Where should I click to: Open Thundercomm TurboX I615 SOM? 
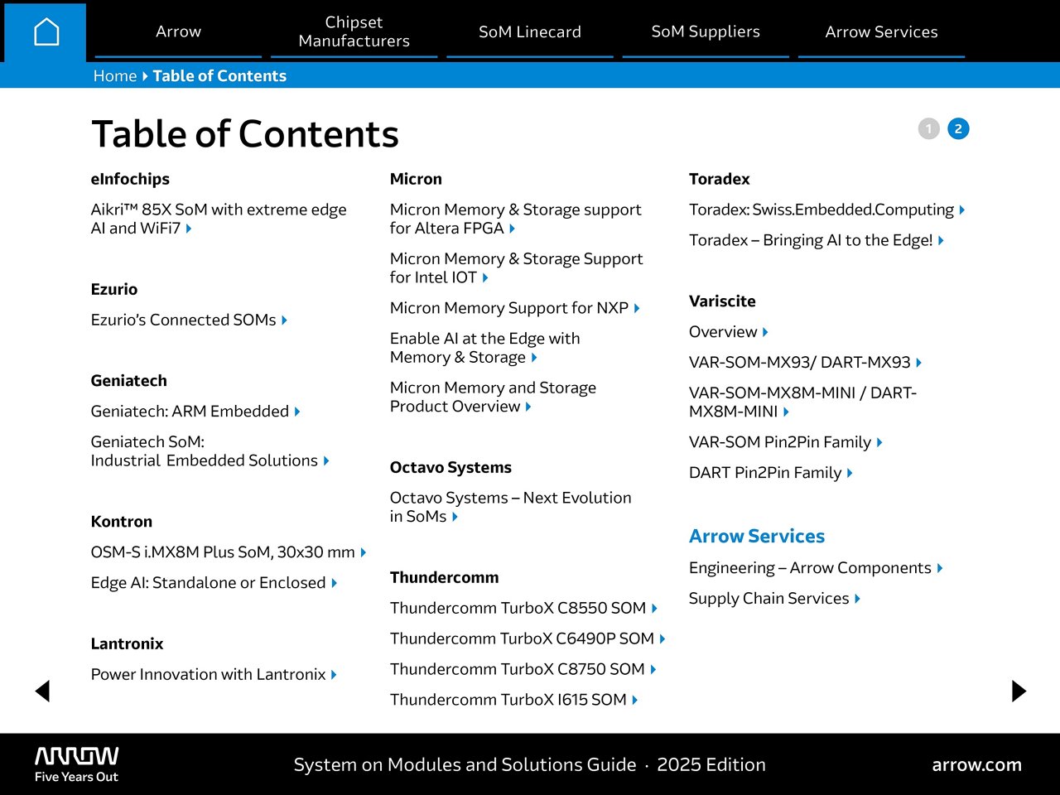pos(514,700)
